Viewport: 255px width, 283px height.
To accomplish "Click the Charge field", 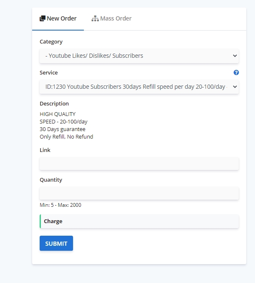I will tap(139, 221).
